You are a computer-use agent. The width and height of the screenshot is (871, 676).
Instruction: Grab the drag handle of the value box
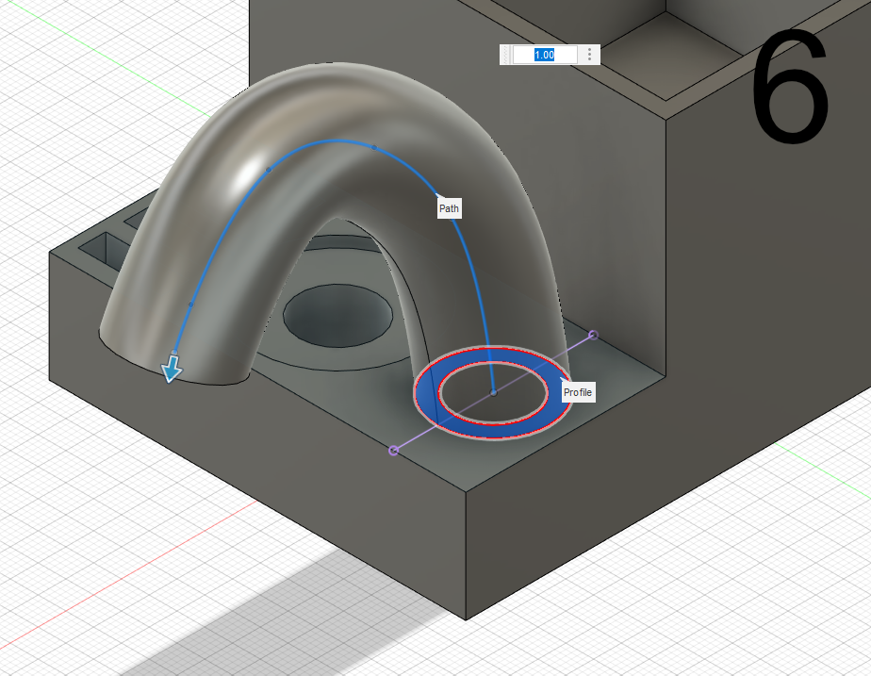[505, 55]
